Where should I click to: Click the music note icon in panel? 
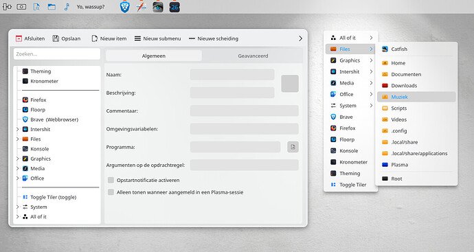[x=67, y=7]
